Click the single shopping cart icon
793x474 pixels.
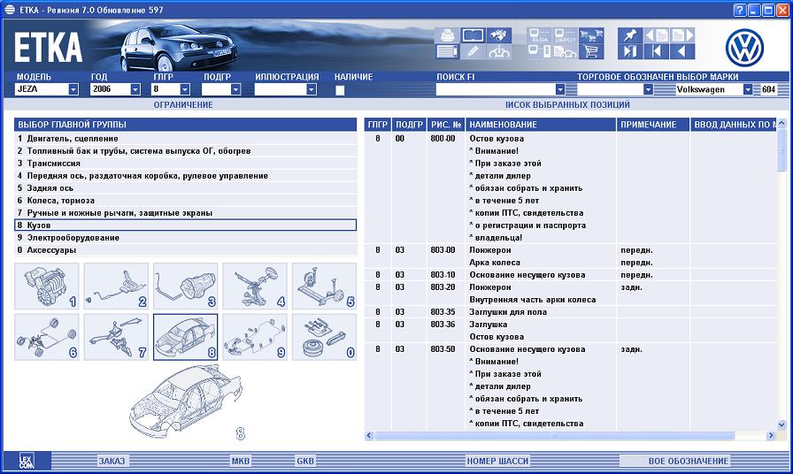tap(590, 51)
